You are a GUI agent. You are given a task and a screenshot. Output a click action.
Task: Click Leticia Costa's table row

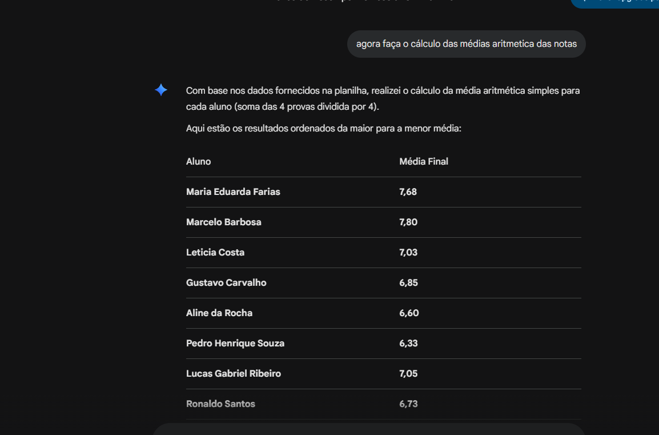pyautogui.click(x=215, y=252)
